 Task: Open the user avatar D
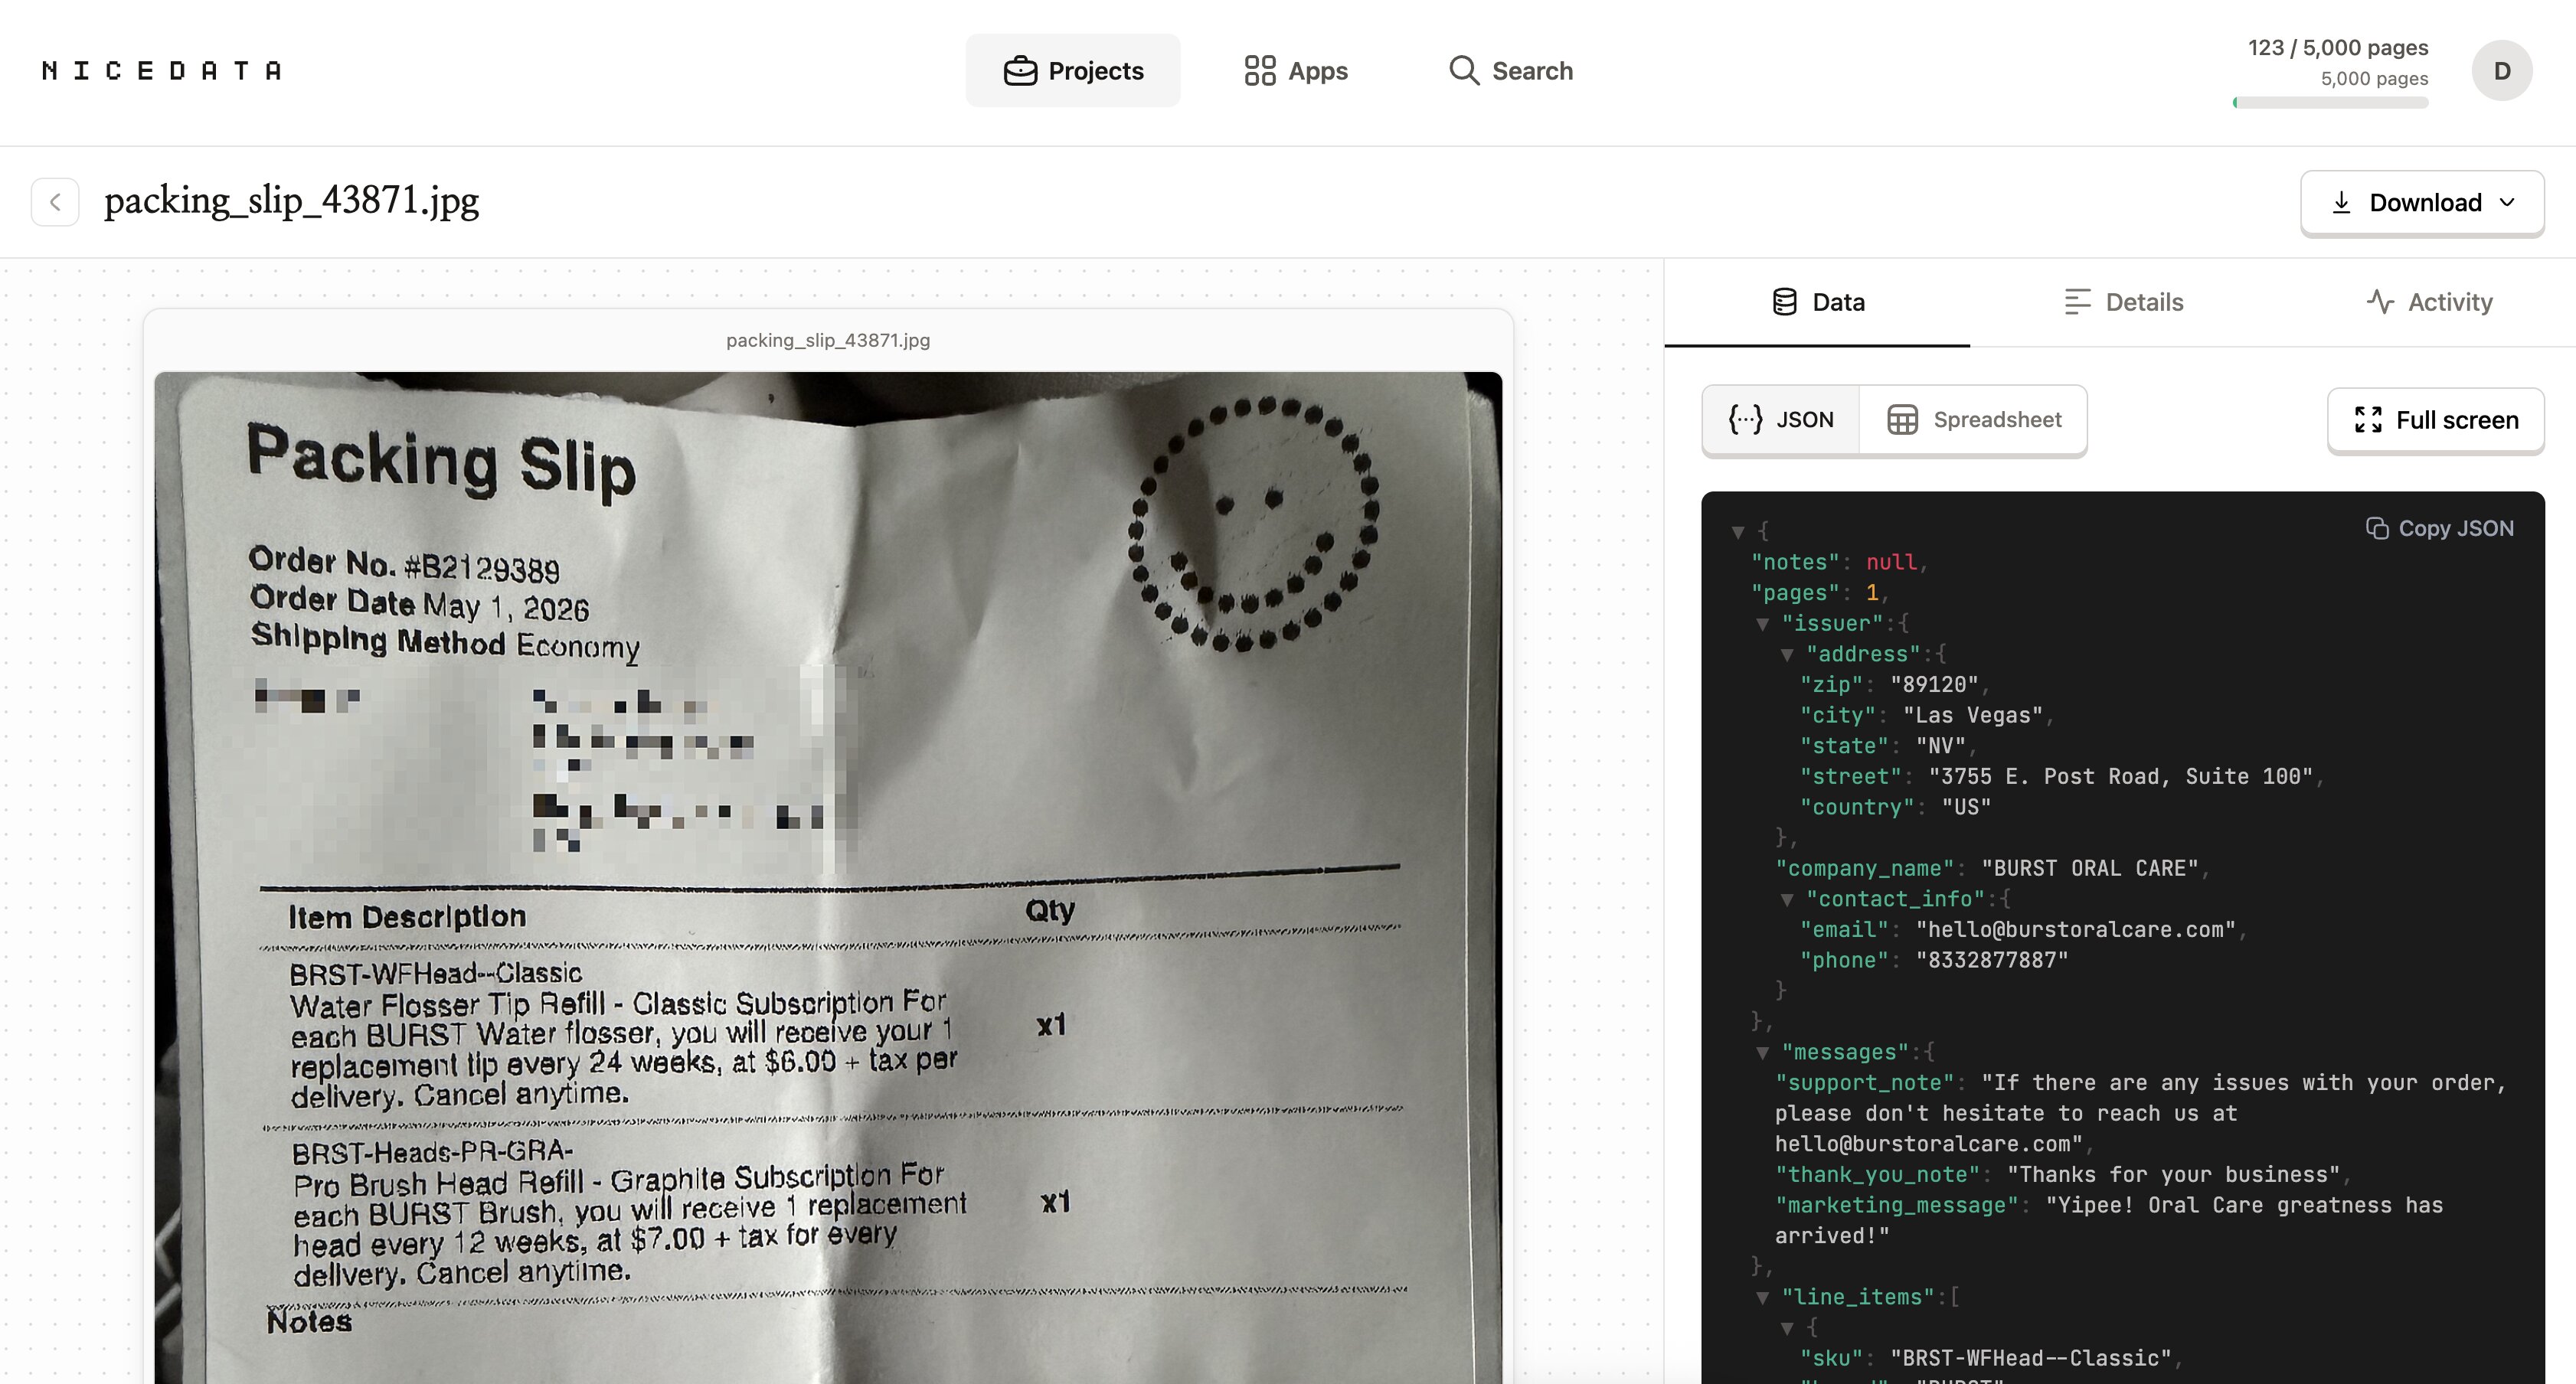click(x=2501, y=71)
